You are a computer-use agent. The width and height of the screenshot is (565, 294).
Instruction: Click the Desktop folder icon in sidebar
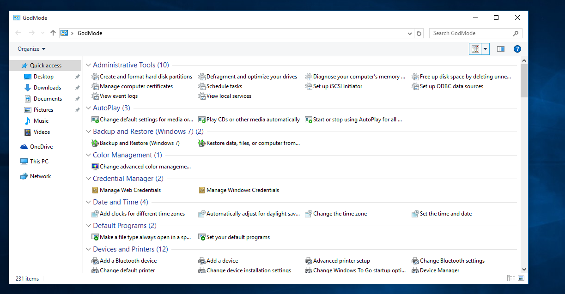(27, 77)
